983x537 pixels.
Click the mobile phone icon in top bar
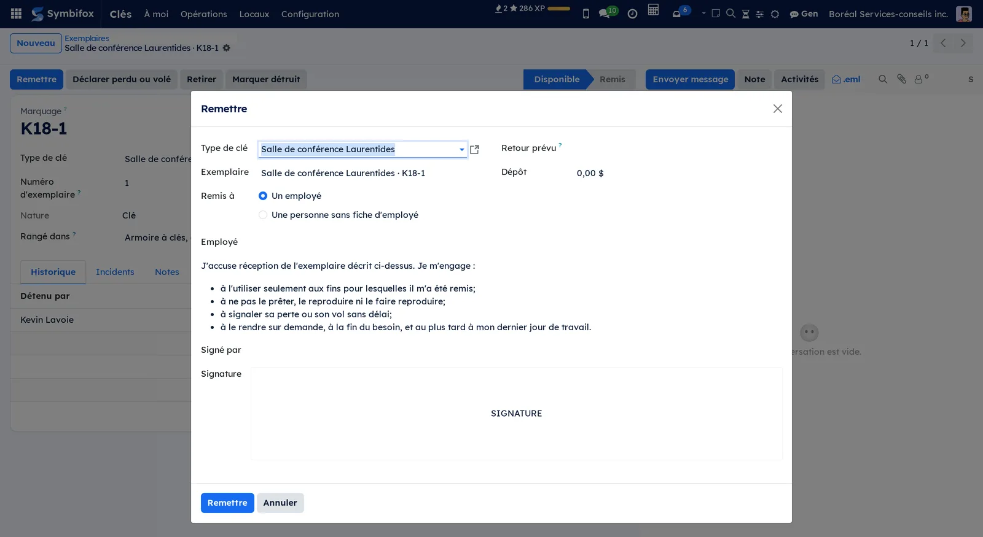pos(586,14)
